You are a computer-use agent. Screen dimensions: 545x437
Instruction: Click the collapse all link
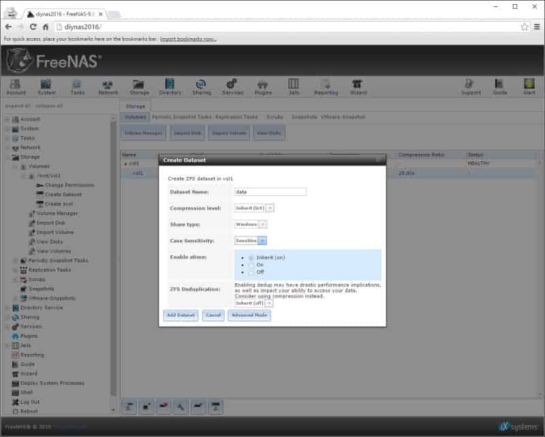(x=49, y=106)
